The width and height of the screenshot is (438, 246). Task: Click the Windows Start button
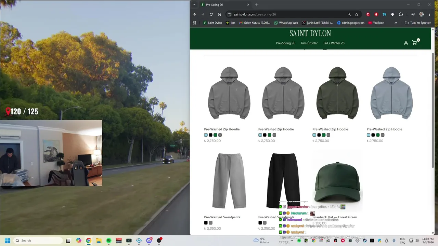point(7,241)
